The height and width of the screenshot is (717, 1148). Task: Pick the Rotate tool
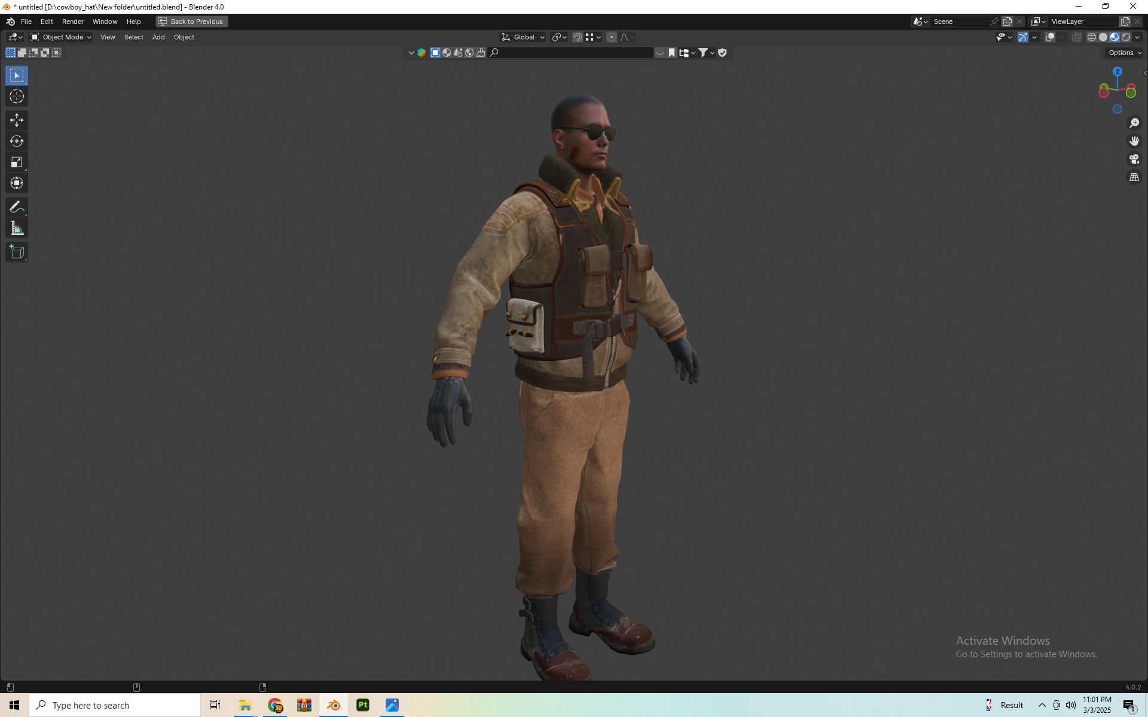17,141
